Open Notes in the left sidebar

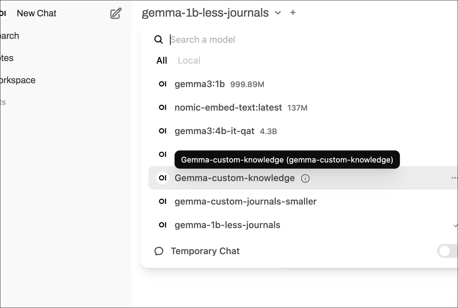pos(7,58)
